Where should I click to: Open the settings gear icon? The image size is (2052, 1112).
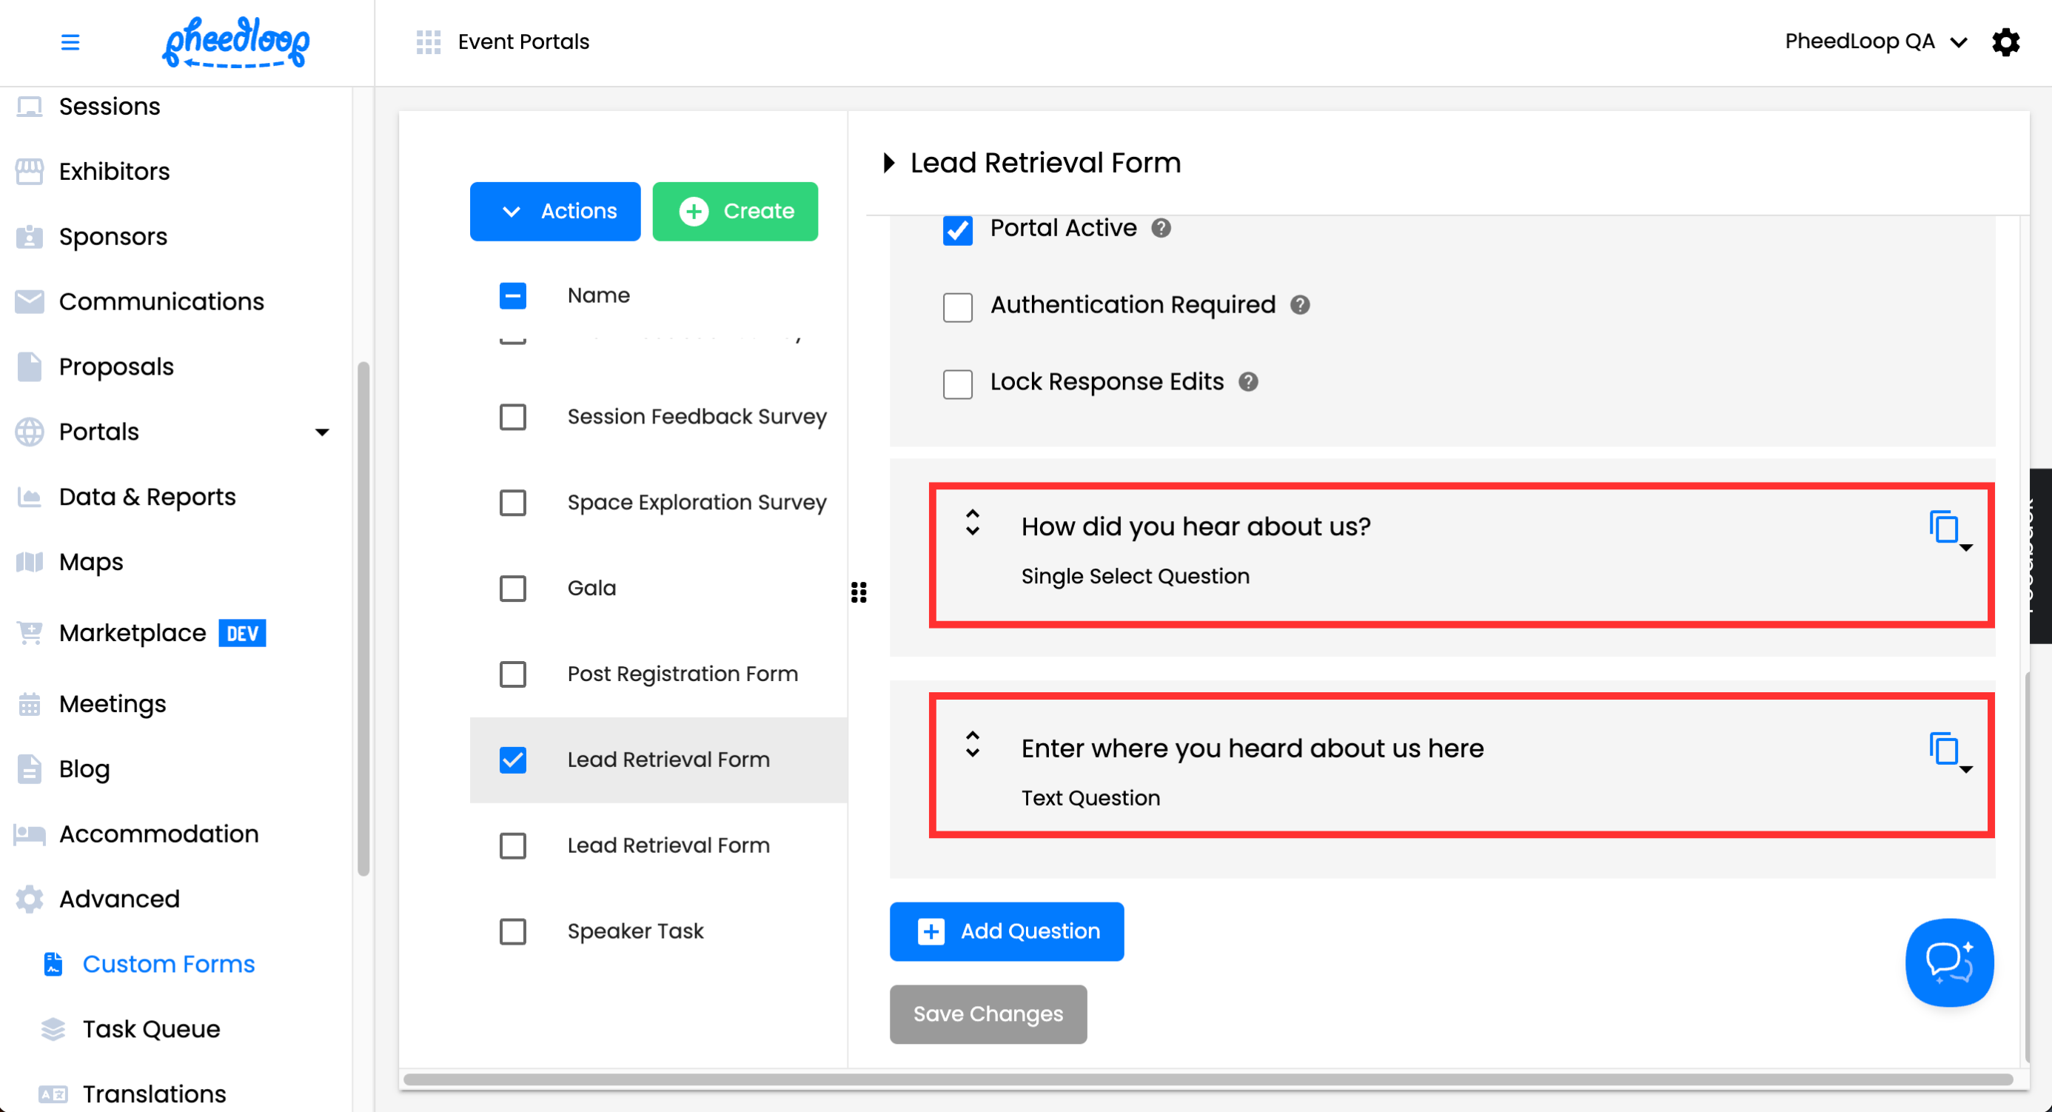(2005, 41)
